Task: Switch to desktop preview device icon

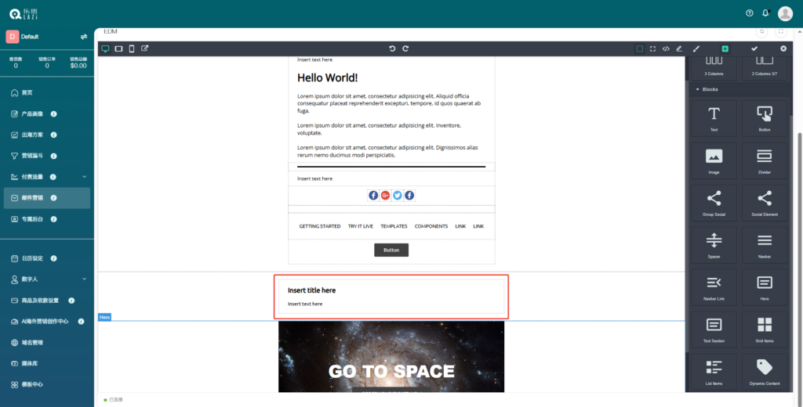Action: (x=105, y=49)
